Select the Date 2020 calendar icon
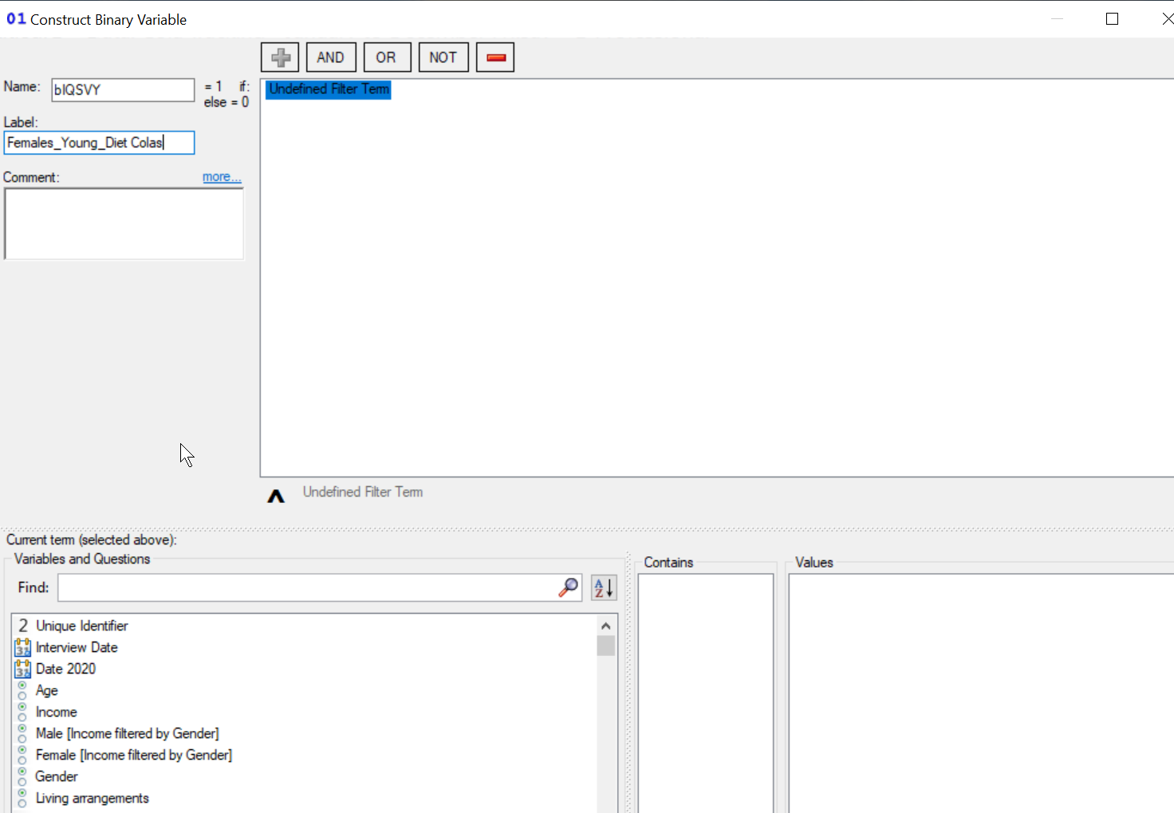Screen dimensions: 1174x813 [22, 669]
